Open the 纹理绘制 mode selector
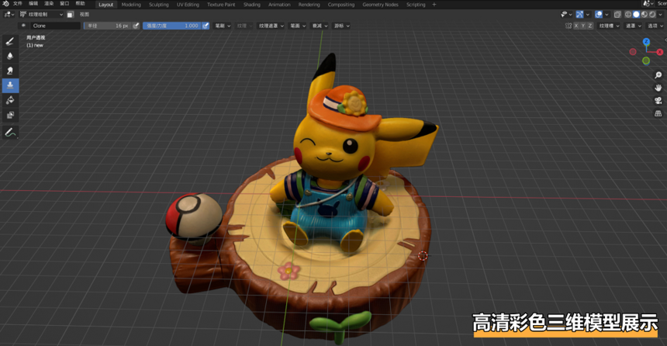The width and height of the screenshot is (667, 346). click(41, 15)
